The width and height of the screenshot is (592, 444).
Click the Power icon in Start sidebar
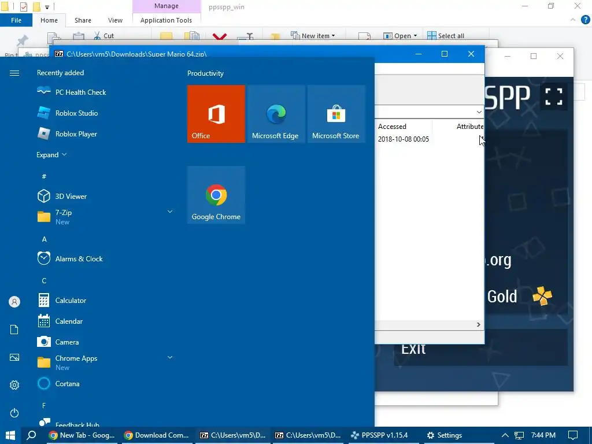tap(14, 413)
